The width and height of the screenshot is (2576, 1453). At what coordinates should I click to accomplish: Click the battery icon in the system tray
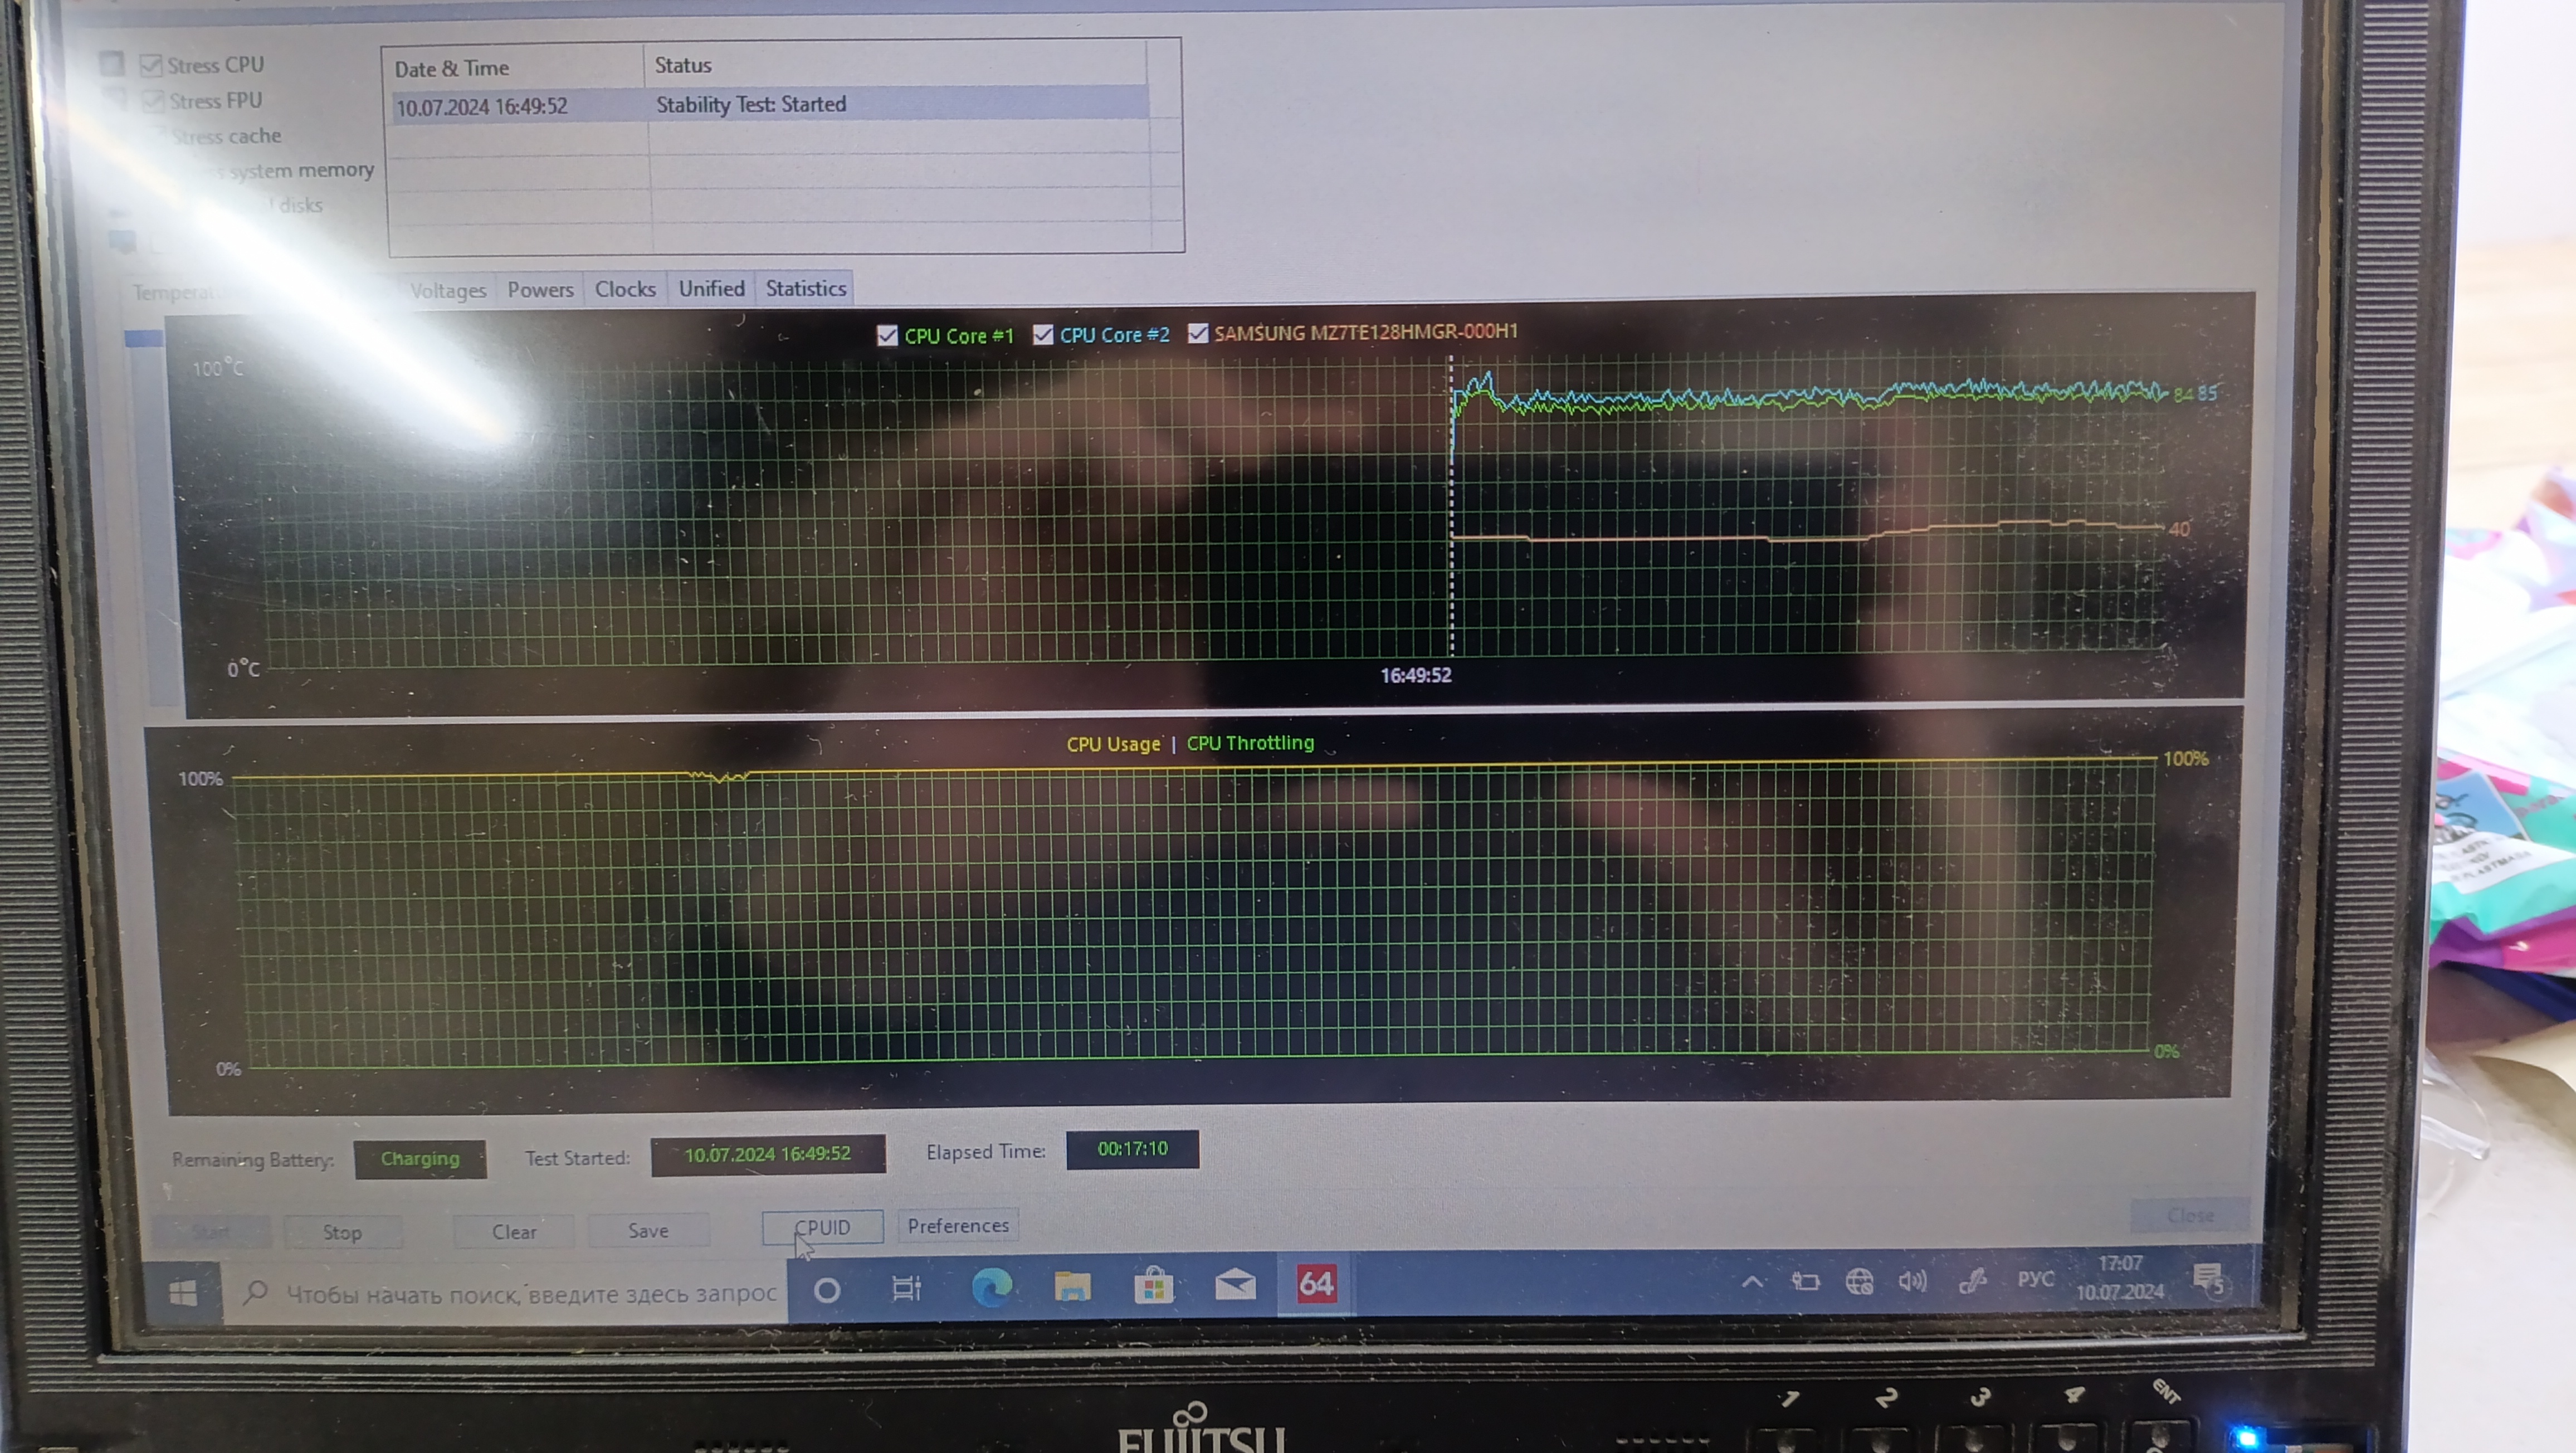[1806, 1281]
